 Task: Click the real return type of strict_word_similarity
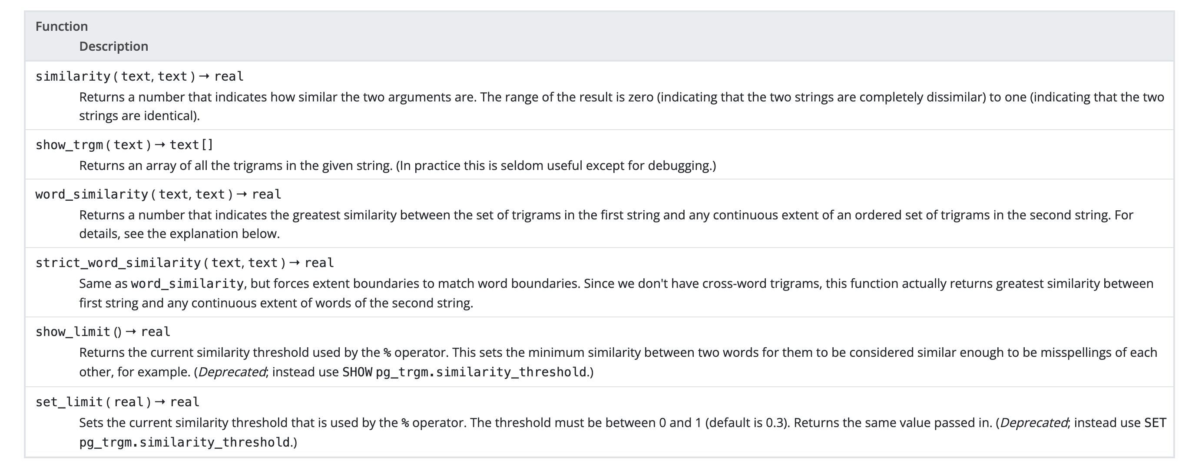click(319, 263)
